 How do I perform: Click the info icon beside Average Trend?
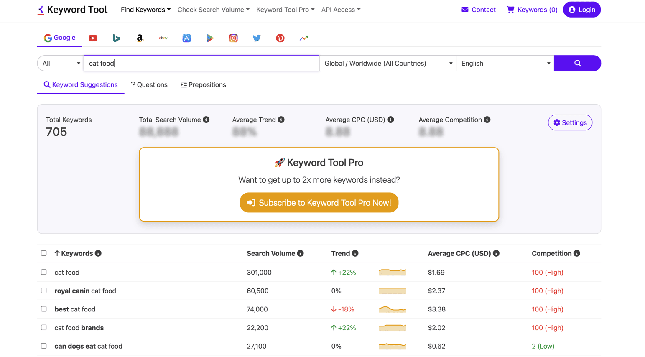tap(281, 120)
